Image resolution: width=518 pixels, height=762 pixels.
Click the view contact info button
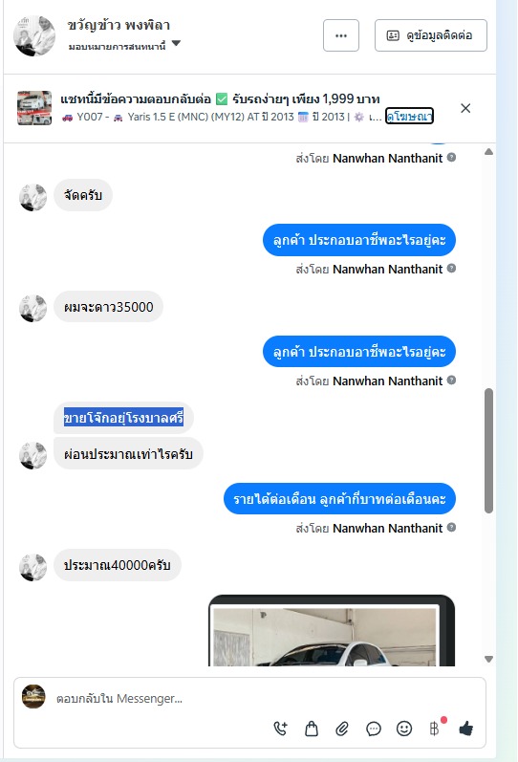coord(430,35)
